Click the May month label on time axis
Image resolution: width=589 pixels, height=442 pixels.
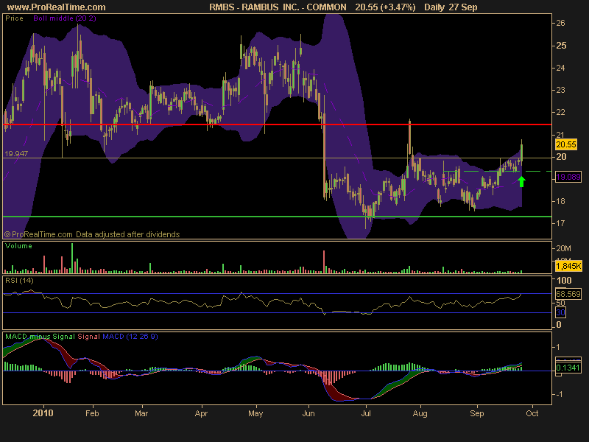[x=255, y=414]
